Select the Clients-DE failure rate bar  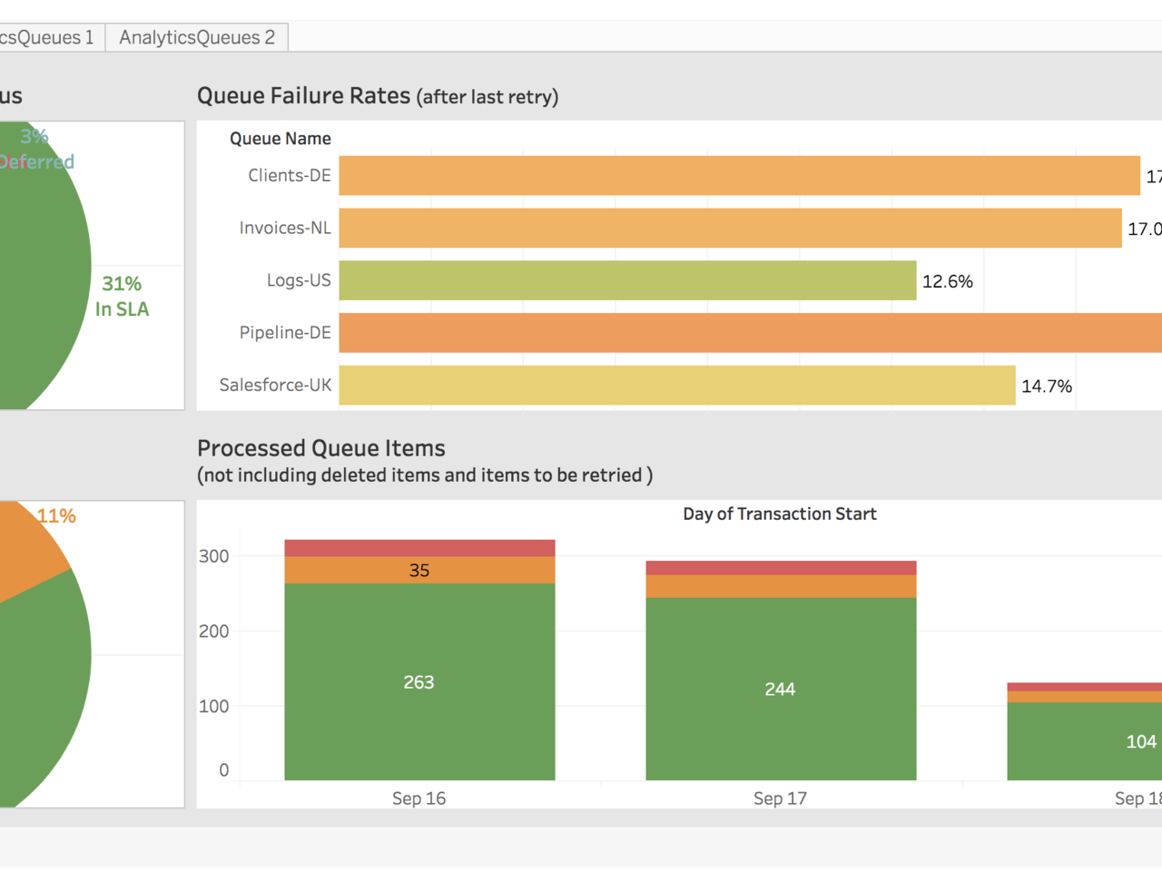pyautogui.click(x=726, y=175)
